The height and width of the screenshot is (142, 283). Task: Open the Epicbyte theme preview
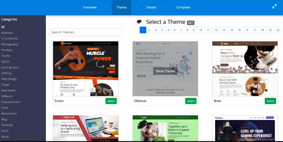245,128
